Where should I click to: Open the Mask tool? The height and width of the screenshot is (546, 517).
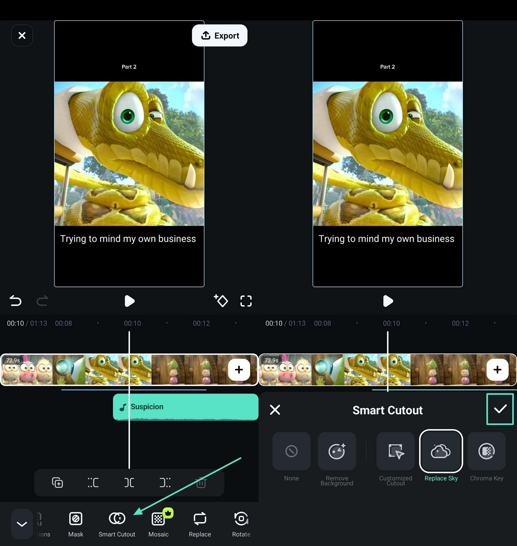[x=76, y=525]
